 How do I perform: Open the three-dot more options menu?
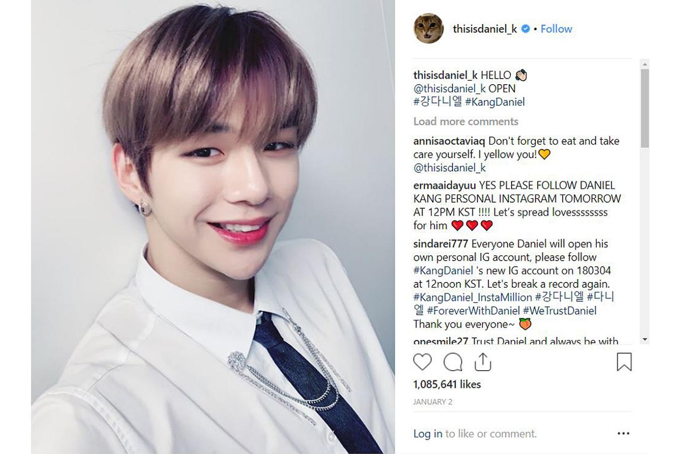[623, 434]
